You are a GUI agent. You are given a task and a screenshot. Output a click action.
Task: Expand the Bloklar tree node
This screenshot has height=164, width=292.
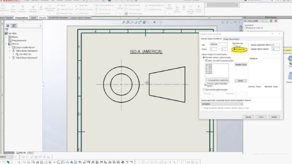6,37
